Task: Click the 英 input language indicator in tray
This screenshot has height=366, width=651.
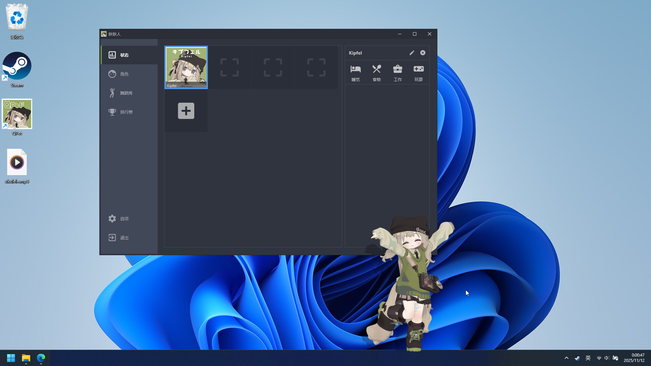Action: point(588,358)
